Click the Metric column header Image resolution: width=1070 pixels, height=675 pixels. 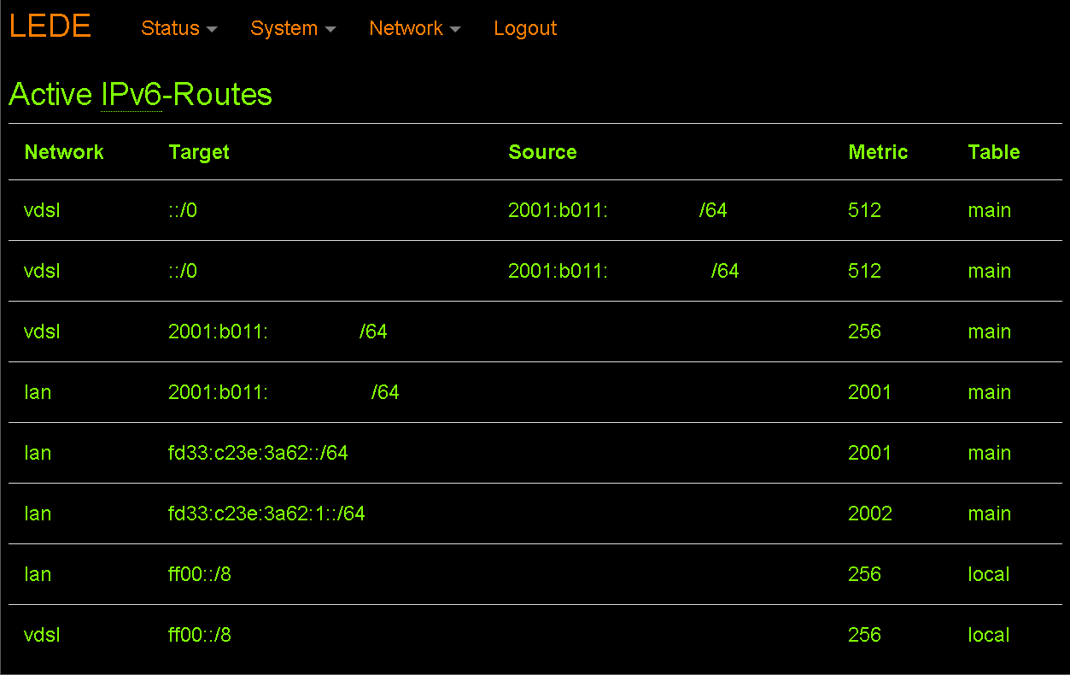coord(878,152)
